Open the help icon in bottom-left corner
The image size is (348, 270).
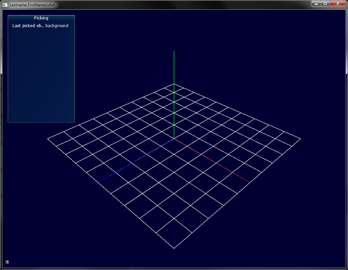pos(7,262)
